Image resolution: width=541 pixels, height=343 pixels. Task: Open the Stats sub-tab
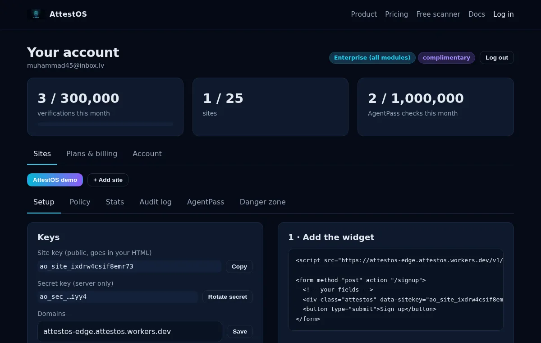click(x=115, y=202)
